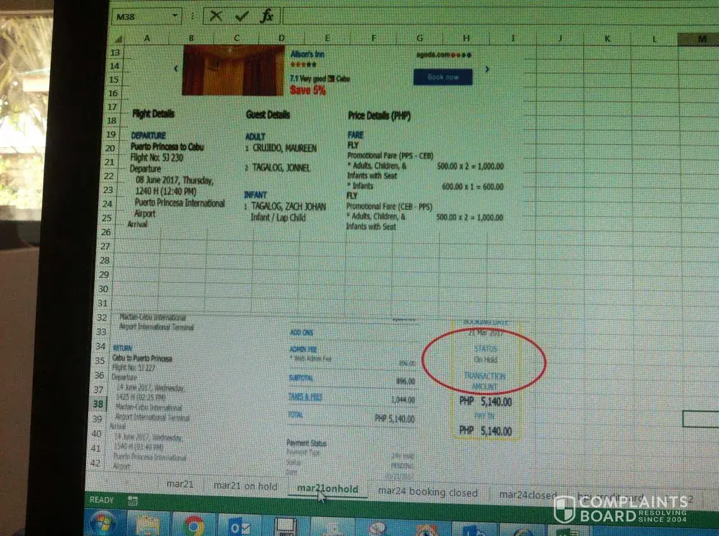Image resolution: width=719 pixels, height=536 pixels.
Task: Select column A header
Action: (147, 39)
